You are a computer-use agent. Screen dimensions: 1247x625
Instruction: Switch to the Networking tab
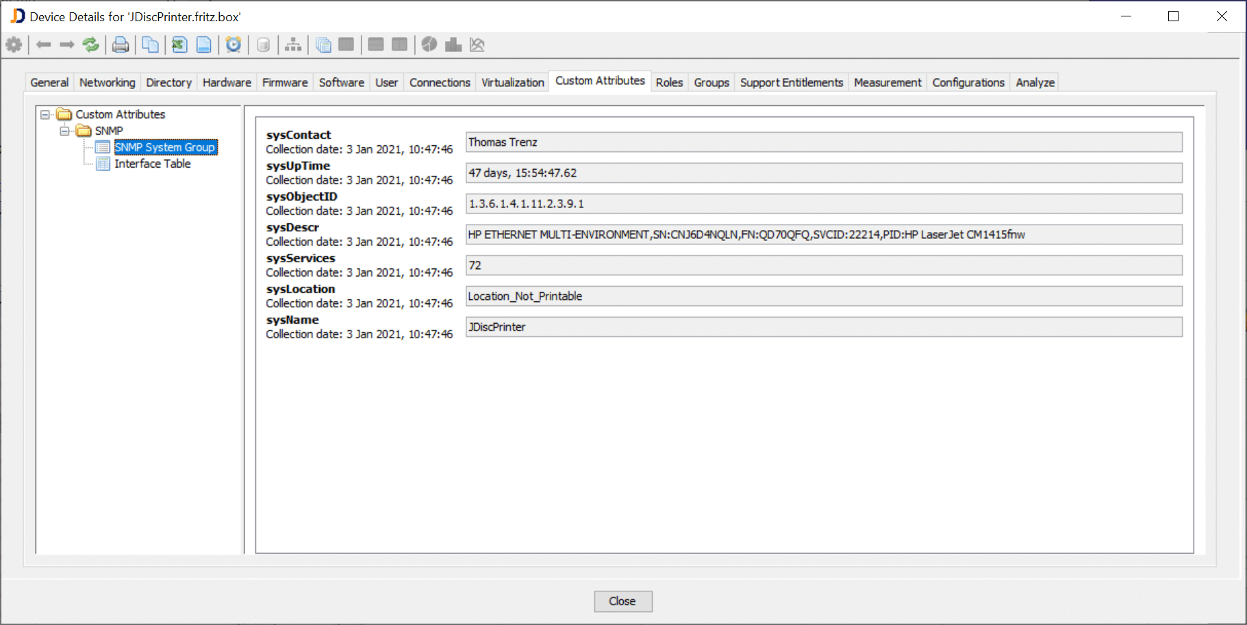[107, 82]
